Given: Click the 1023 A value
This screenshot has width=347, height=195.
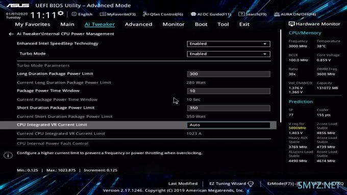Looking at the screenshot, I should 194,133.
